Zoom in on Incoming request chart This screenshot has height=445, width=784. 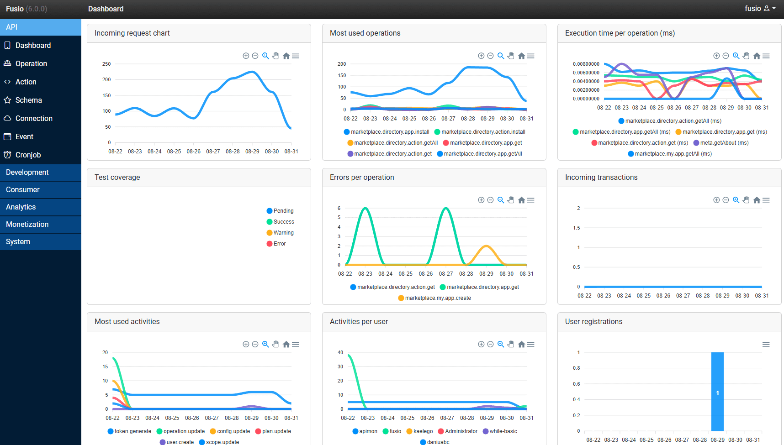(246, 56)
